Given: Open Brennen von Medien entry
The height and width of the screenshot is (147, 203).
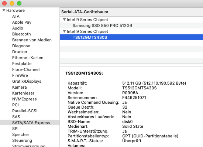Looking at the screenshot, I should [x=32, y=40].
